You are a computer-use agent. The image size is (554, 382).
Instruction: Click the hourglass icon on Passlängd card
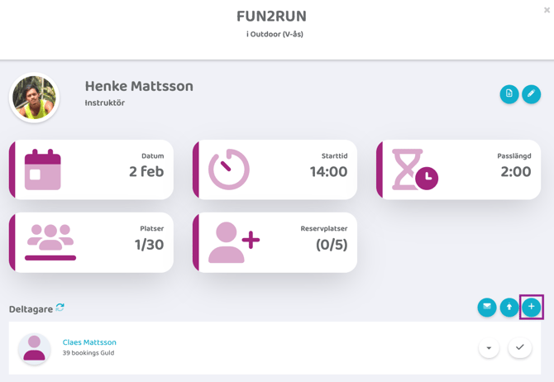(413, 170)
